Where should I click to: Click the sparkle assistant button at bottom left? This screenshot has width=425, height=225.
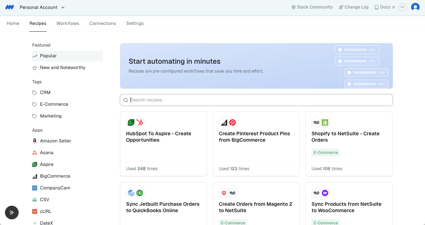pyautogui.click(x=12, y=212)
